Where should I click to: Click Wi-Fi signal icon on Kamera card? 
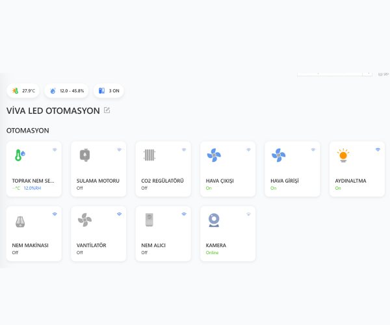[x=248, y=214]
